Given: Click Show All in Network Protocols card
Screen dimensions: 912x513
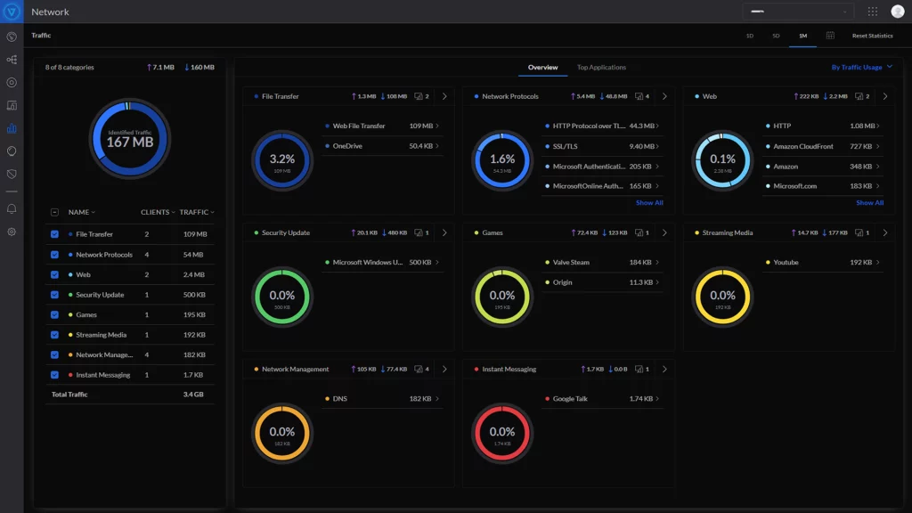Looking at the screenshot, I should [x=649, y=203].
